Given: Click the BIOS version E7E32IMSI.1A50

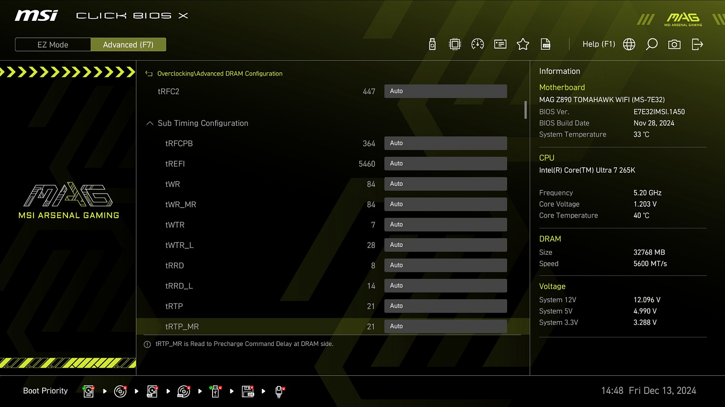Looking at the screenshot, I should 659,112.
